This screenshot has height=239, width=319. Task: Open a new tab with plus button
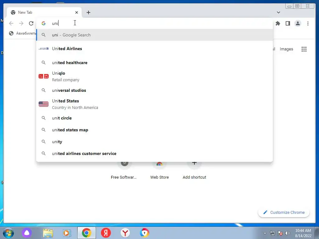[x=88, y=12]
